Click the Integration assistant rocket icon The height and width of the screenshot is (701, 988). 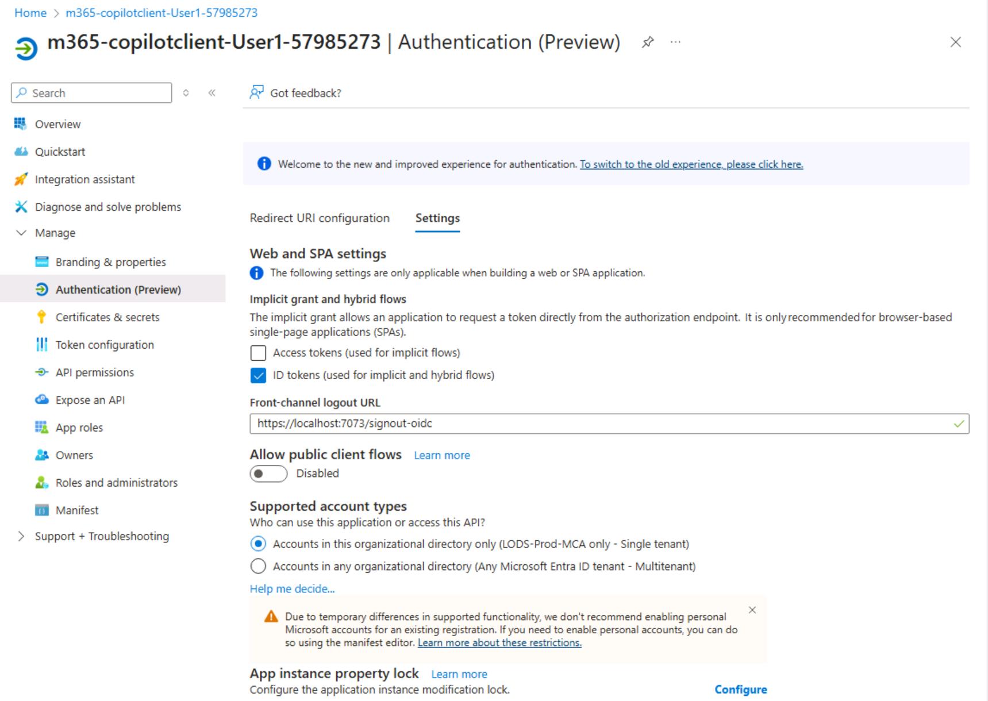[21, 179]
